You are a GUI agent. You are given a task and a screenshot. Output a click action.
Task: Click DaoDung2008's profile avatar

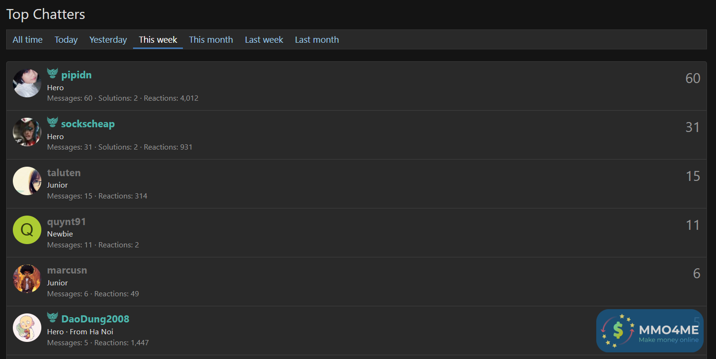pyautogui.click(x=27, y=328)
